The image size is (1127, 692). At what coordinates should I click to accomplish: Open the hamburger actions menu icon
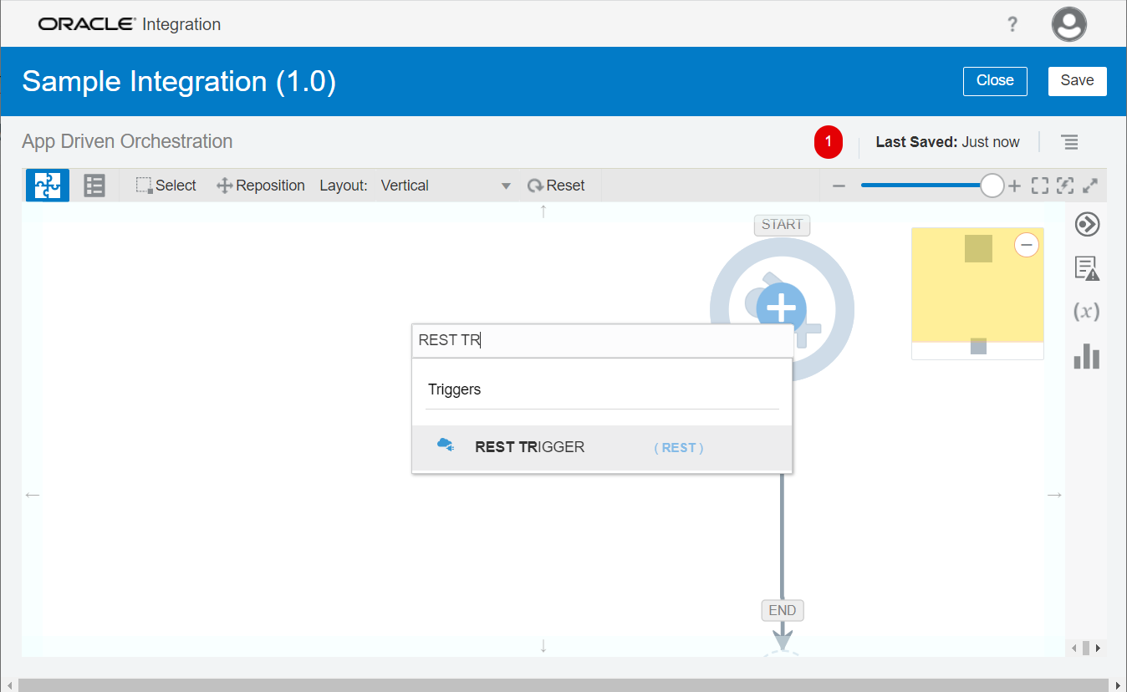(x=1069, y=142)
